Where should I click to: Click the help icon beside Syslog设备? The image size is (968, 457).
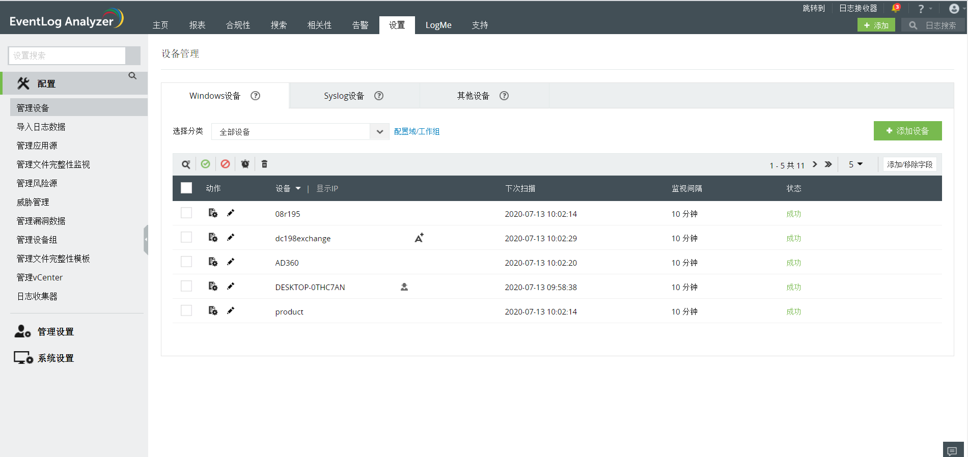pos(379,96)
